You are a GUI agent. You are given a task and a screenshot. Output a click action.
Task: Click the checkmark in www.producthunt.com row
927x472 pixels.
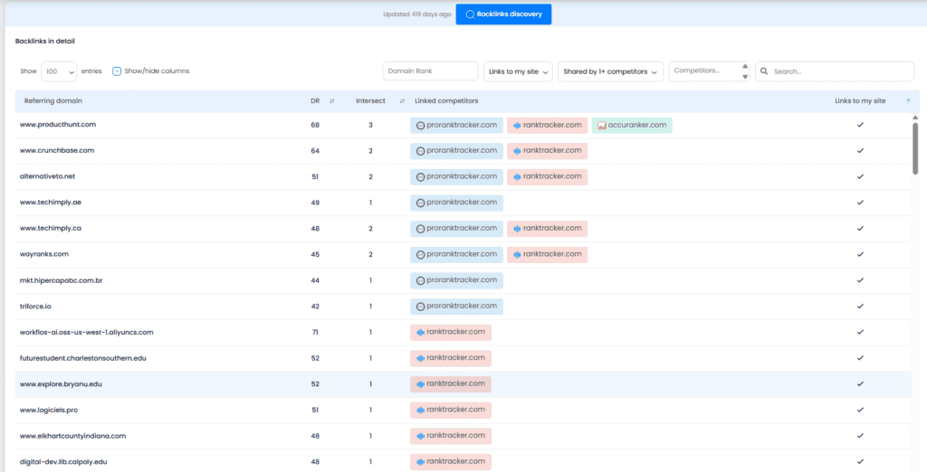(x=860, y=125)
